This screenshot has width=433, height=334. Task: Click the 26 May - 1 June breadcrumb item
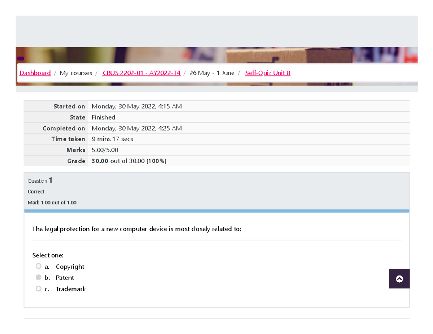point(212,73)
